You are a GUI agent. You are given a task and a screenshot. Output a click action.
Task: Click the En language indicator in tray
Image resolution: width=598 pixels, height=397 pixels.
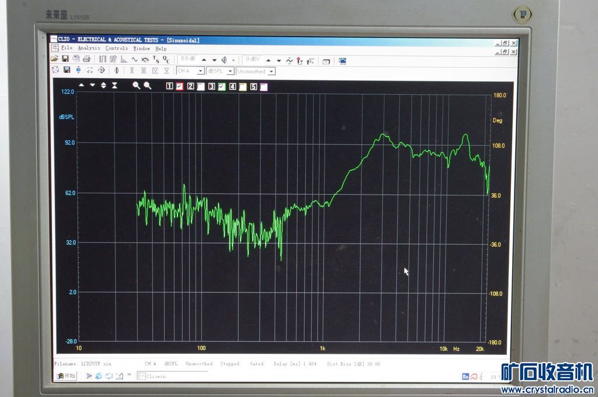[465, 377]
